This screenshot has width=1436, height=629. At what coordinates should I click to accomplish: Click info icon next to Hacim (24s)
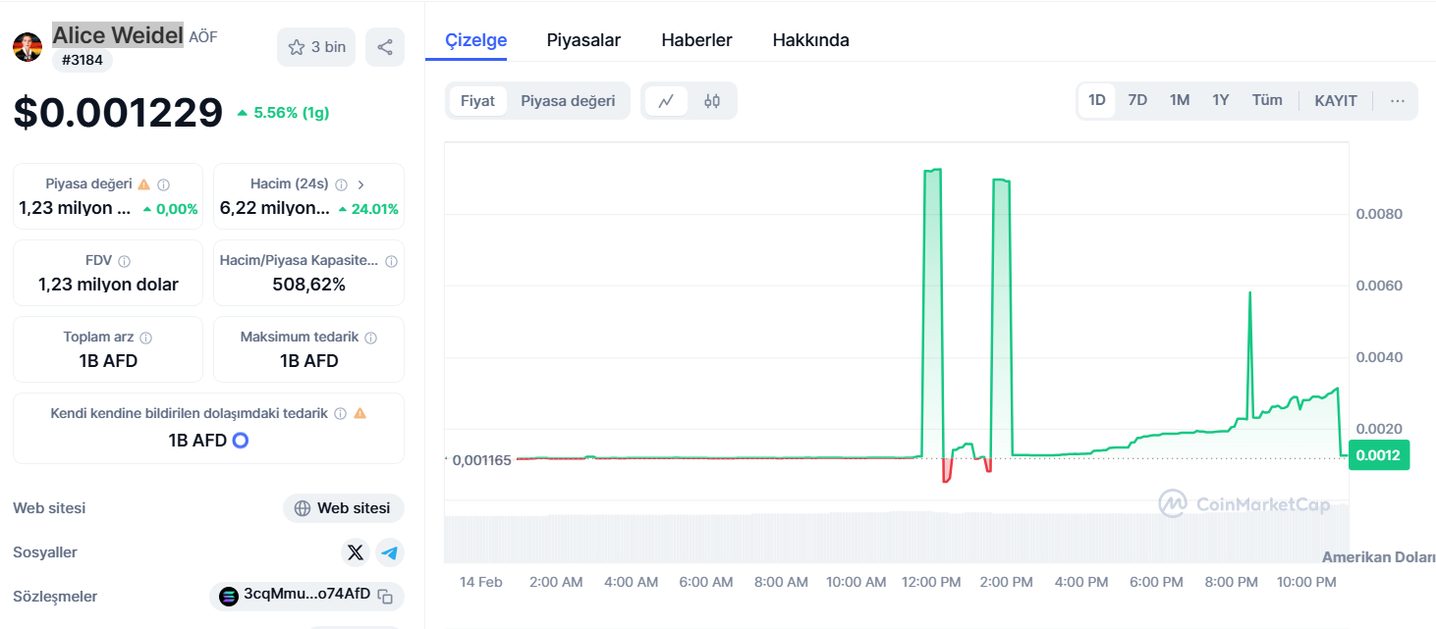click(x=341, y=184)
